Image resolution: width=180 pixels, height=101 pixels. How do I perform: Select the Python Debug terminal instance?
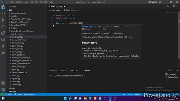[x=172, y=77]
